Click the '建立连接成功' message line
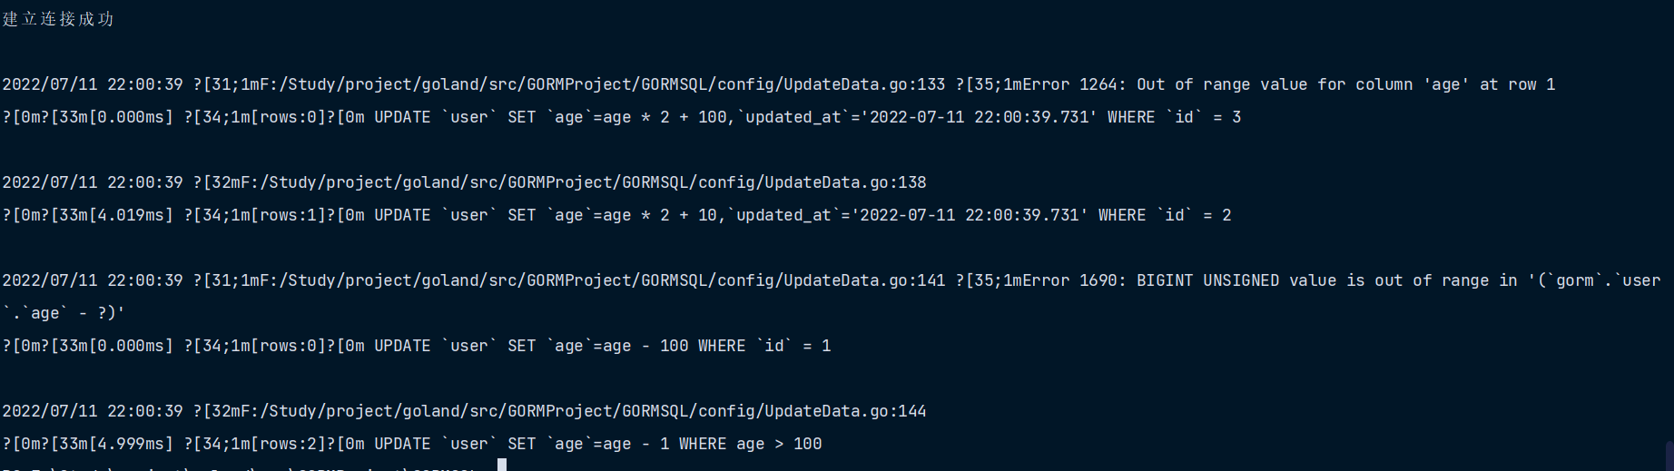 58,19
